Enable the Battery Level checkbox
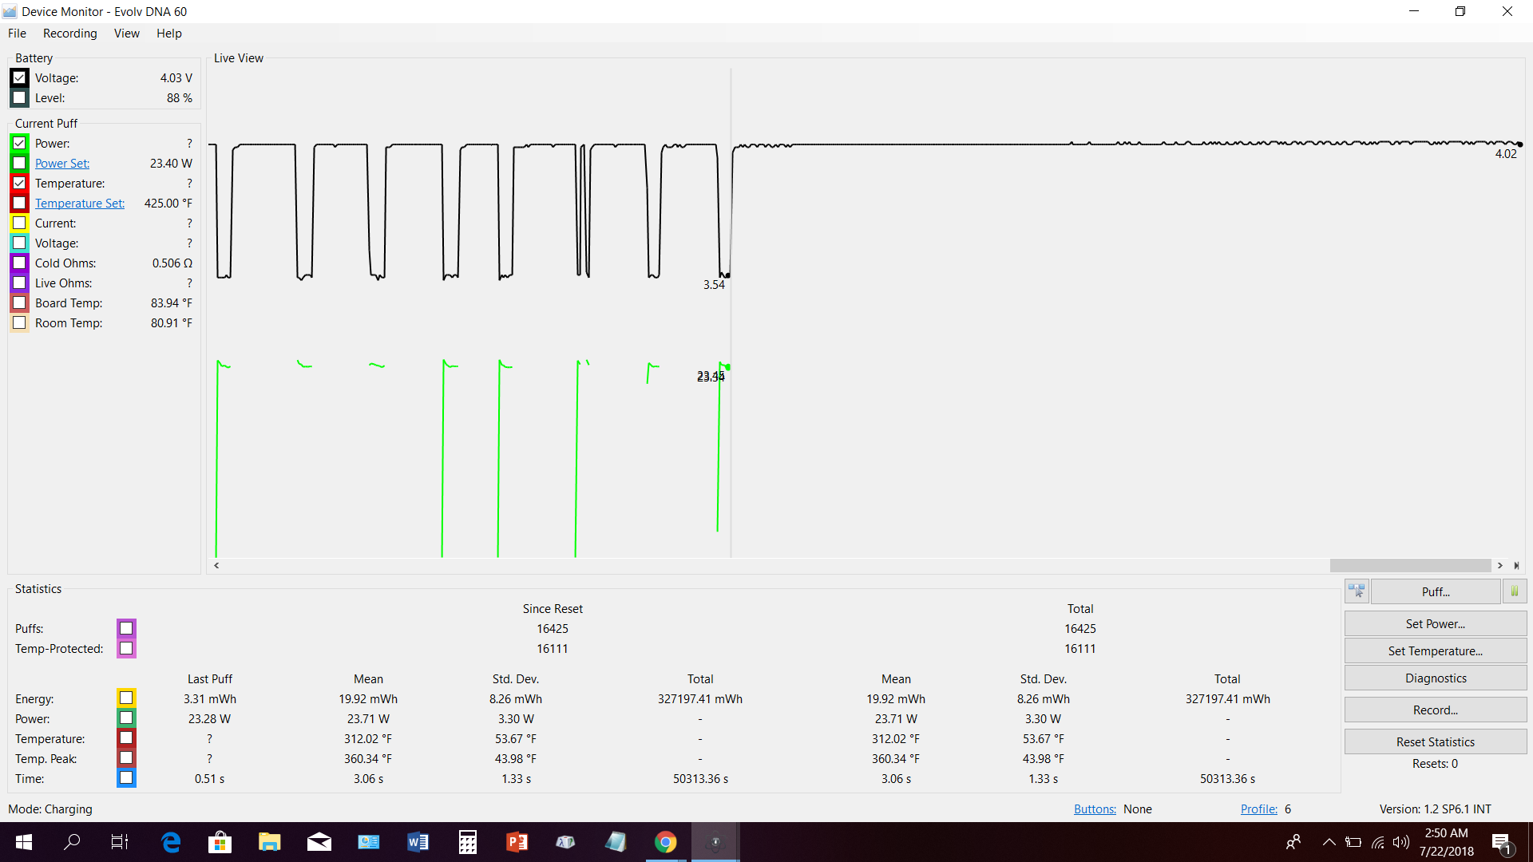1533x862 pixels. (20, 98)
